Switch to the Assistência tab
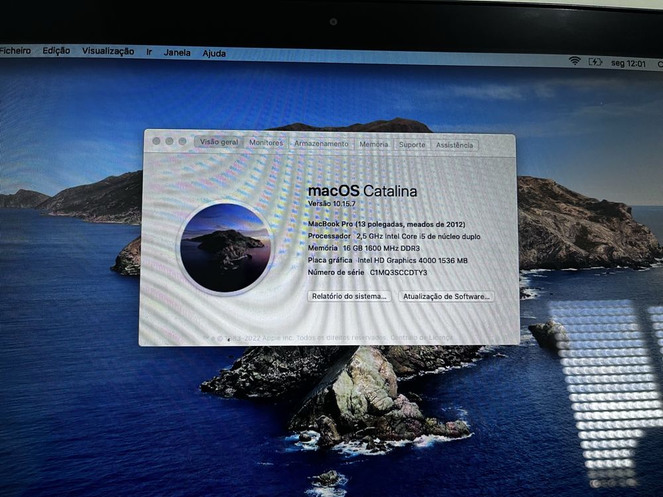This screenshot has width=663, height=497. tap(455, 145)
